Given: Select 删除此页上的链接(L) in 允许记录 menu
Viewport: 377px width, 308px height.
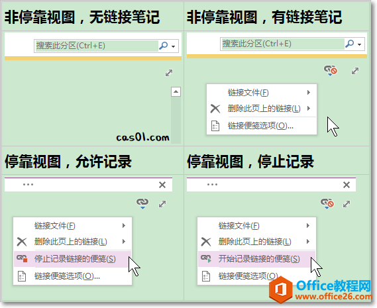Looking at the screenshot, I should 73,241.
